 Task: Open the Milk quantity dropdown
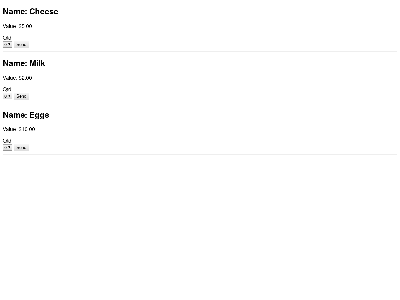[x=7, y=96]
